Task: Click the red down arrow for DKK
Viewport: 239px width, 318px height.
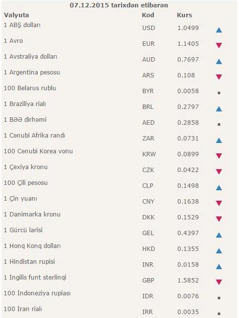Action: point(219,219)
